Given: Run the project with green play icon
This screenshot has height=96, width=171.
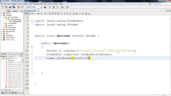Looking at the screenshot, I should point(57,7).
